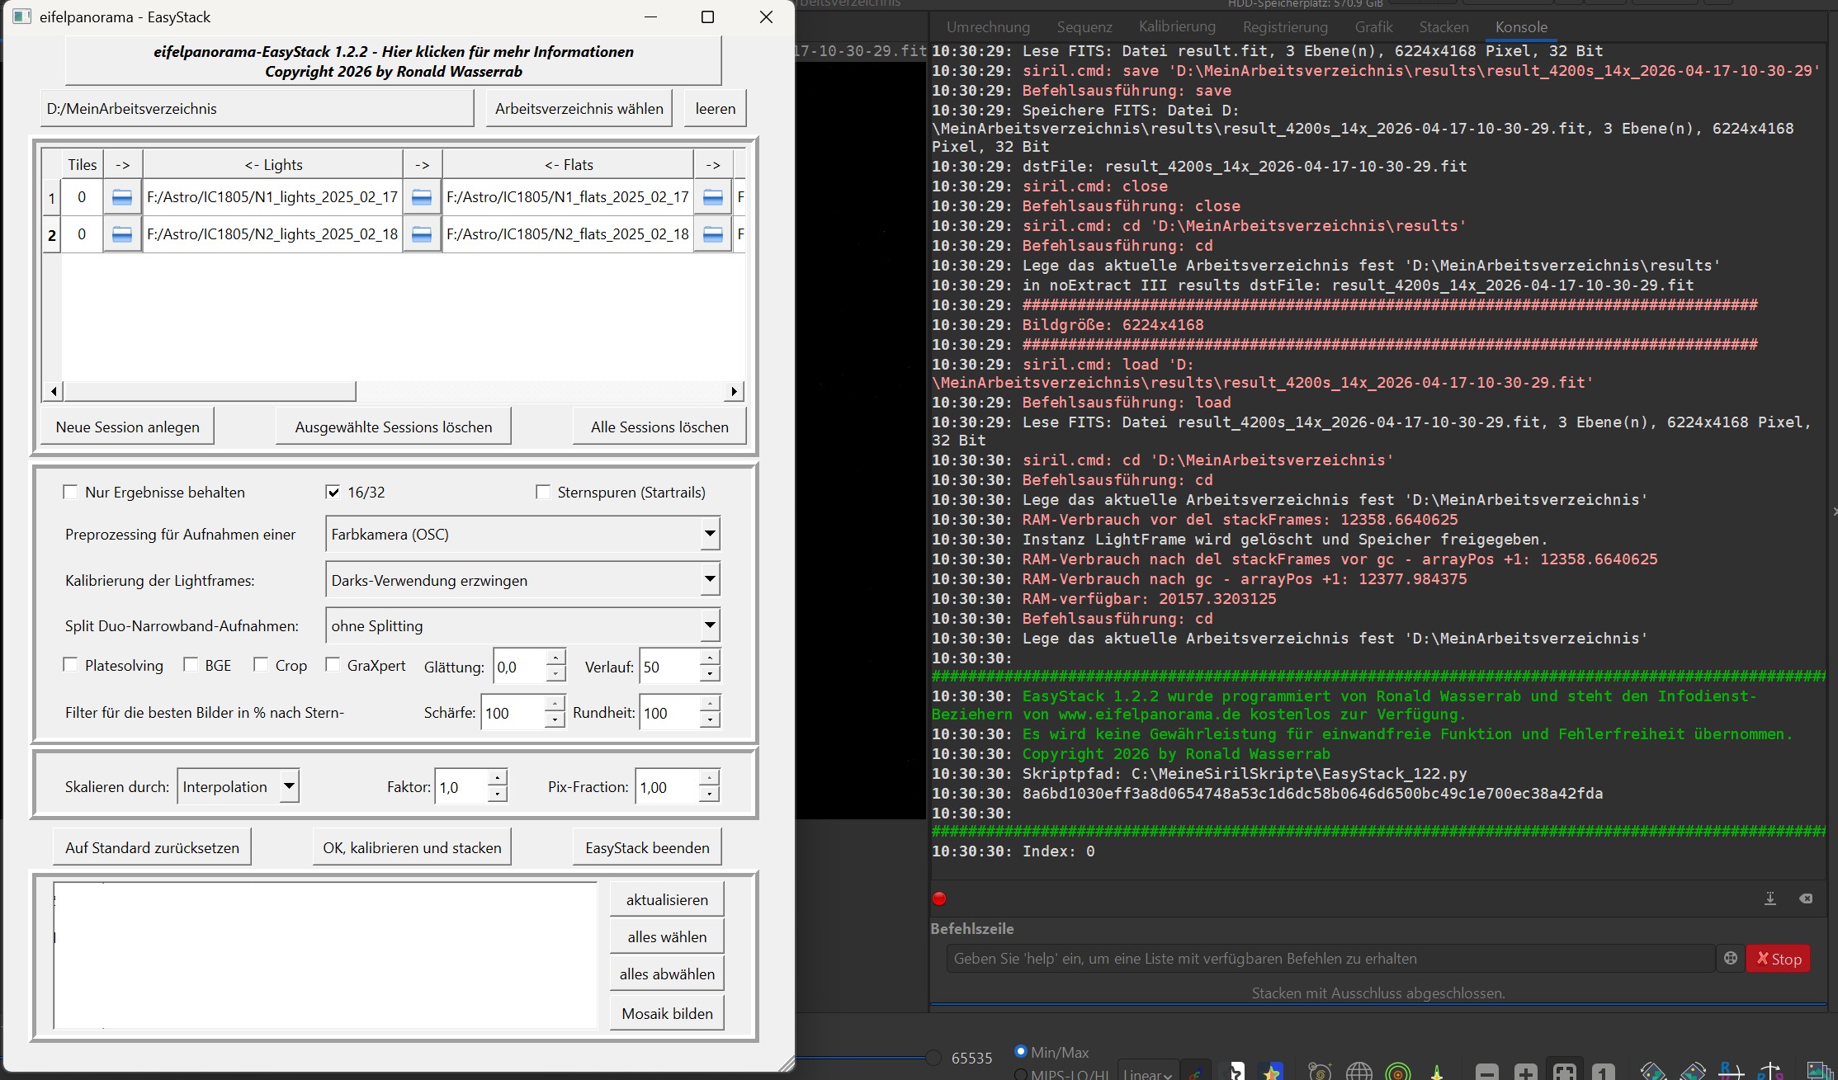This screenshot has height=1080, width=1838.
Task: Open the Registrierung tab
Action: point(1285,27)
